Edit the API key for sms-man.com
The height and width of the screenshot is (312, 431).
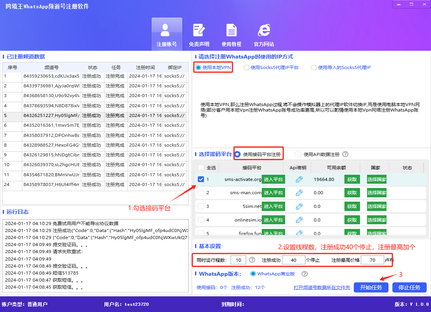299,193
